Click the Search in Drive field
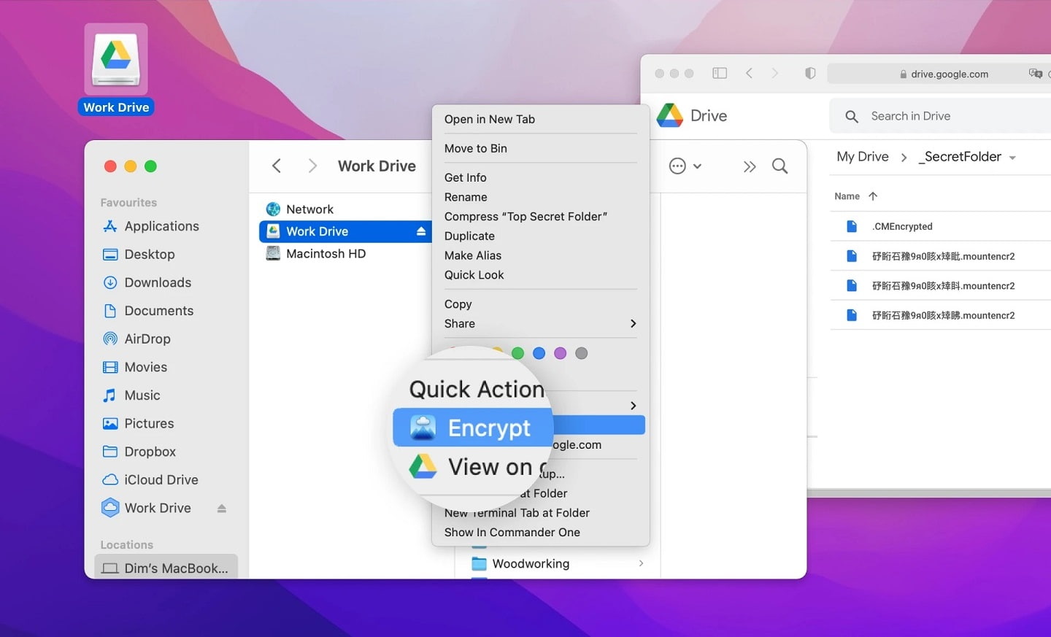The height and width of the screenshot is (637, 1051). (x=911, y=115)
